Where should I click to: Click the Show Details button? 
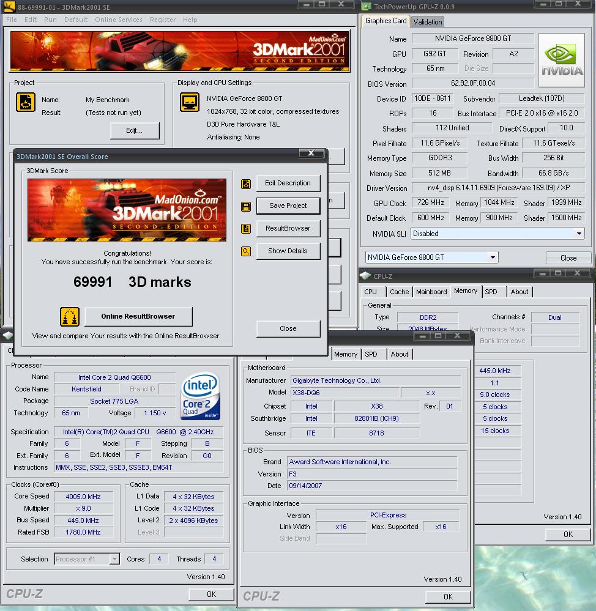coord(288,251)
